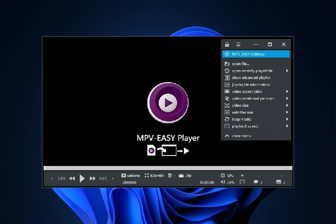This screenshot has width=336, height=224.
Task: Mute using the speaker volume icon
Action: tap(223, 182)
